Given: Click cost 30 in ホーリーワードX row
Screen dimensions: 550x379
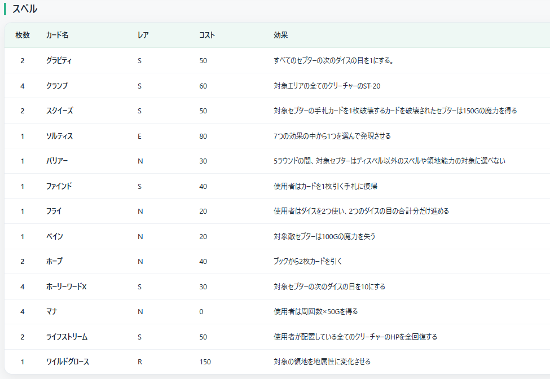Looking at the screenshot, I should click(x=203, y=287).
